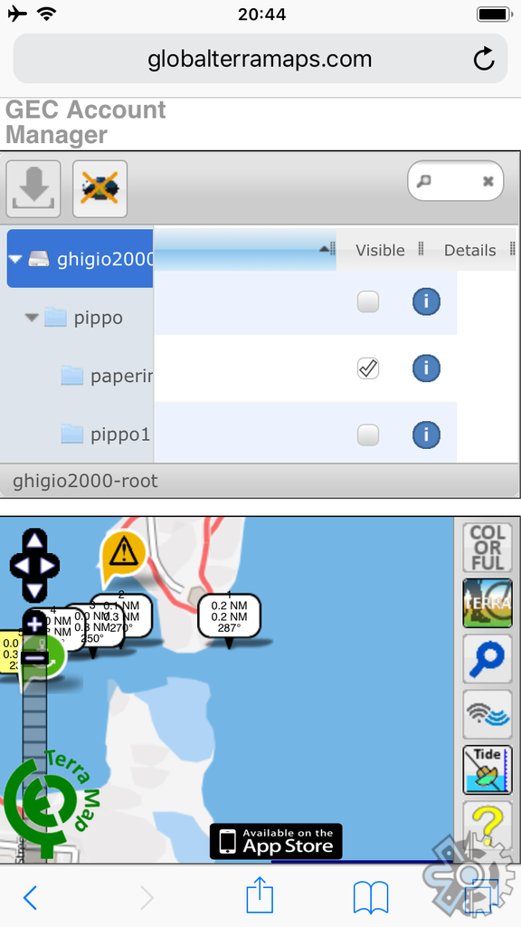
Task: Click the sort arrow on the name column
Action: coord(324,250)
